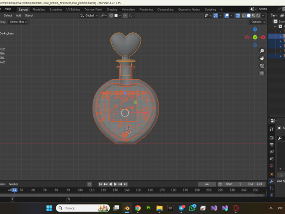Switch to the Geometry Nodes workspace
Viewport: 285px width, 214px height.
(189, 10)
